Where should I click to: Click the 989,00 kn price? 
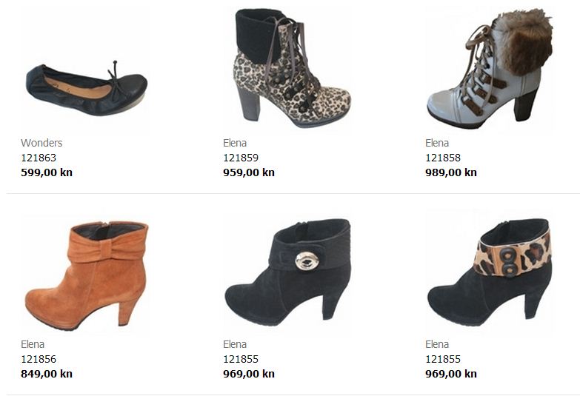click(x=451, y=172)
